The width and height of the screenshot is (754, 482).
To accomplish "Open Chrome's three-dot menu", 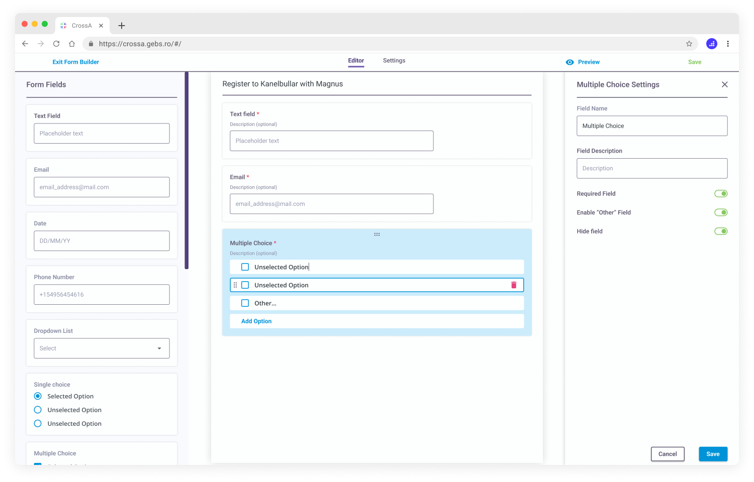I will coord(728,44).
